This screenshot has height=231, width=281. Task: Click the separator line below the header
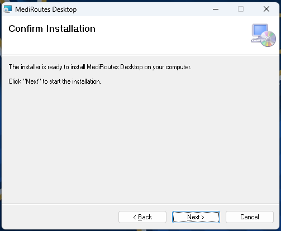[x=140, y=55]
